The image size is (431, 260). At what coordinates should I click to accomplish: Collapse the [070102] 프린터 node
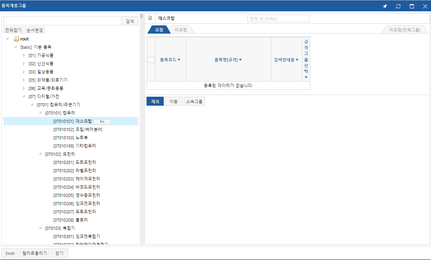40,154
